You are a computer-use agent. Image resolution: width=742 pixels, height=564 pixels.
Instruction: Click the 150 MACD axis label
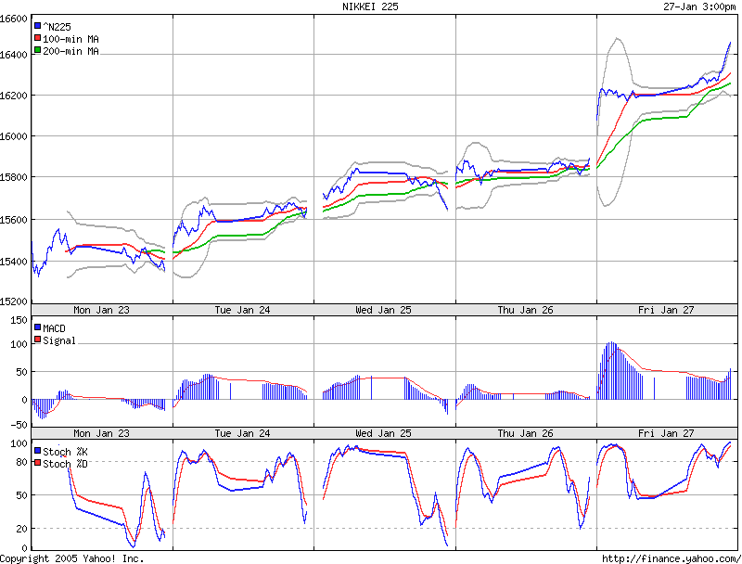pos(19,321)
